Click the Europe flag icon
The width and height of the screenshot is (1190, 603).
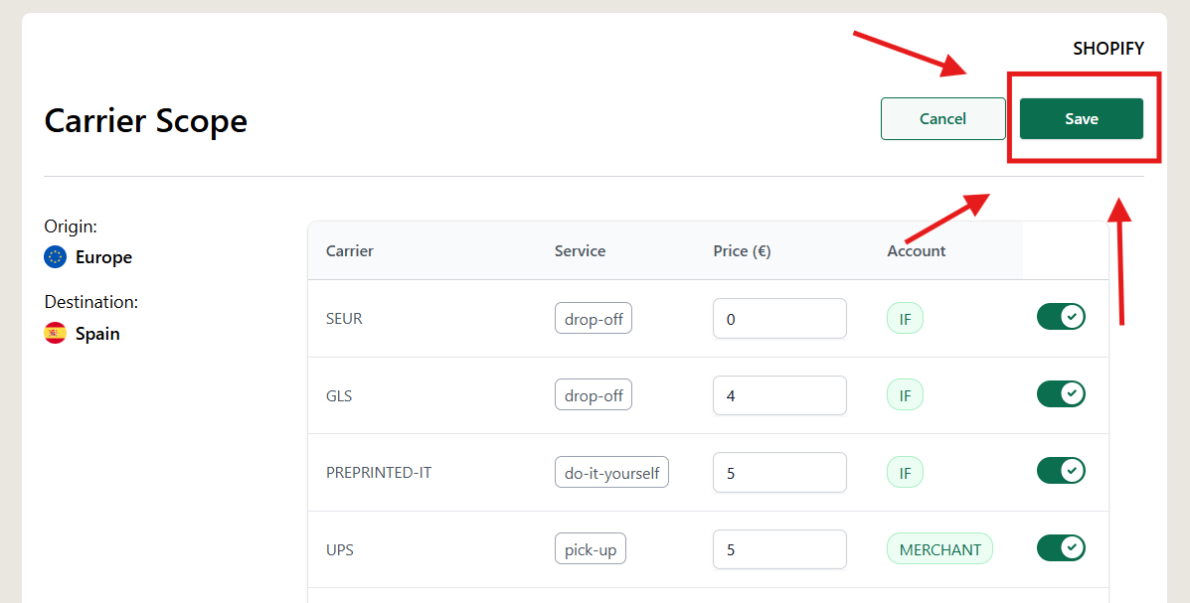(56, 257)
